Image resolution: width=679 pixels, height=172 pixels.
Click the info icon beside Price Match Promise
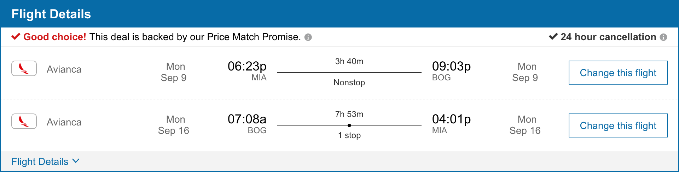click(x=308, y=37)
